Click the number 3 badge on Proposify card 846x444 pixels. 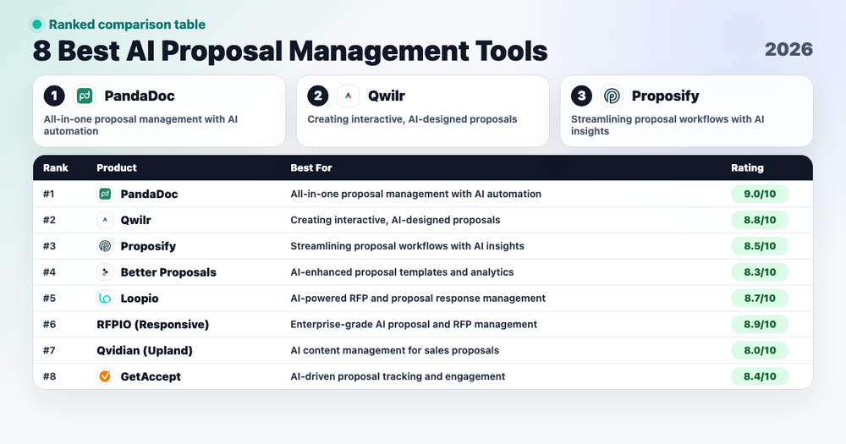[582, 96]
